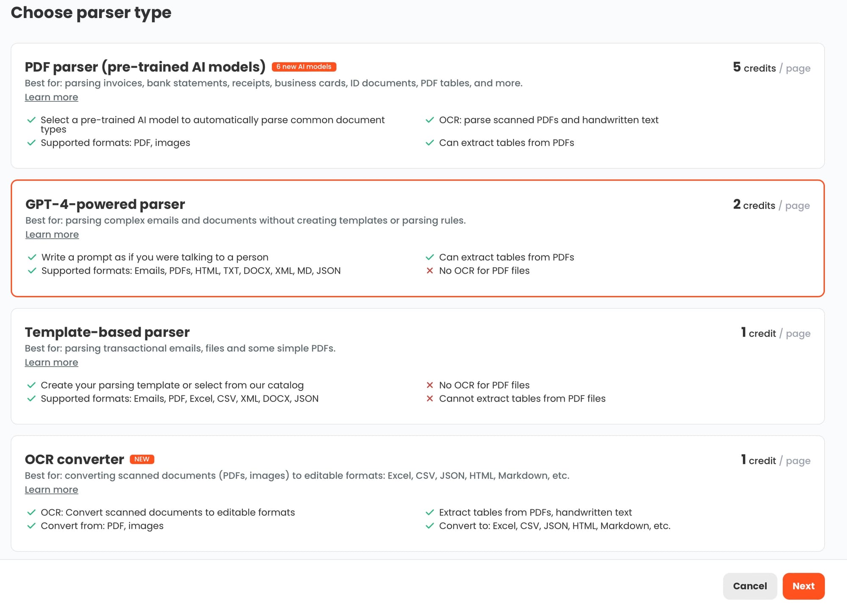The width and height of the screenshot is (847, 610).
Task: Click checkmark beside 'Write a prompt' feature
Action: pos(32,257)
